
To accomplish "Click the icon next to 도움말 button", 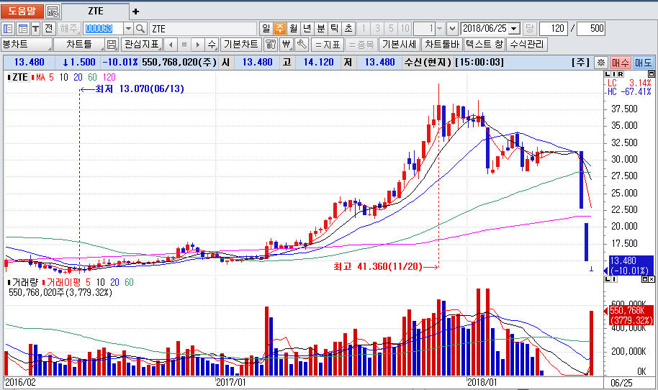I will point(53,12).
